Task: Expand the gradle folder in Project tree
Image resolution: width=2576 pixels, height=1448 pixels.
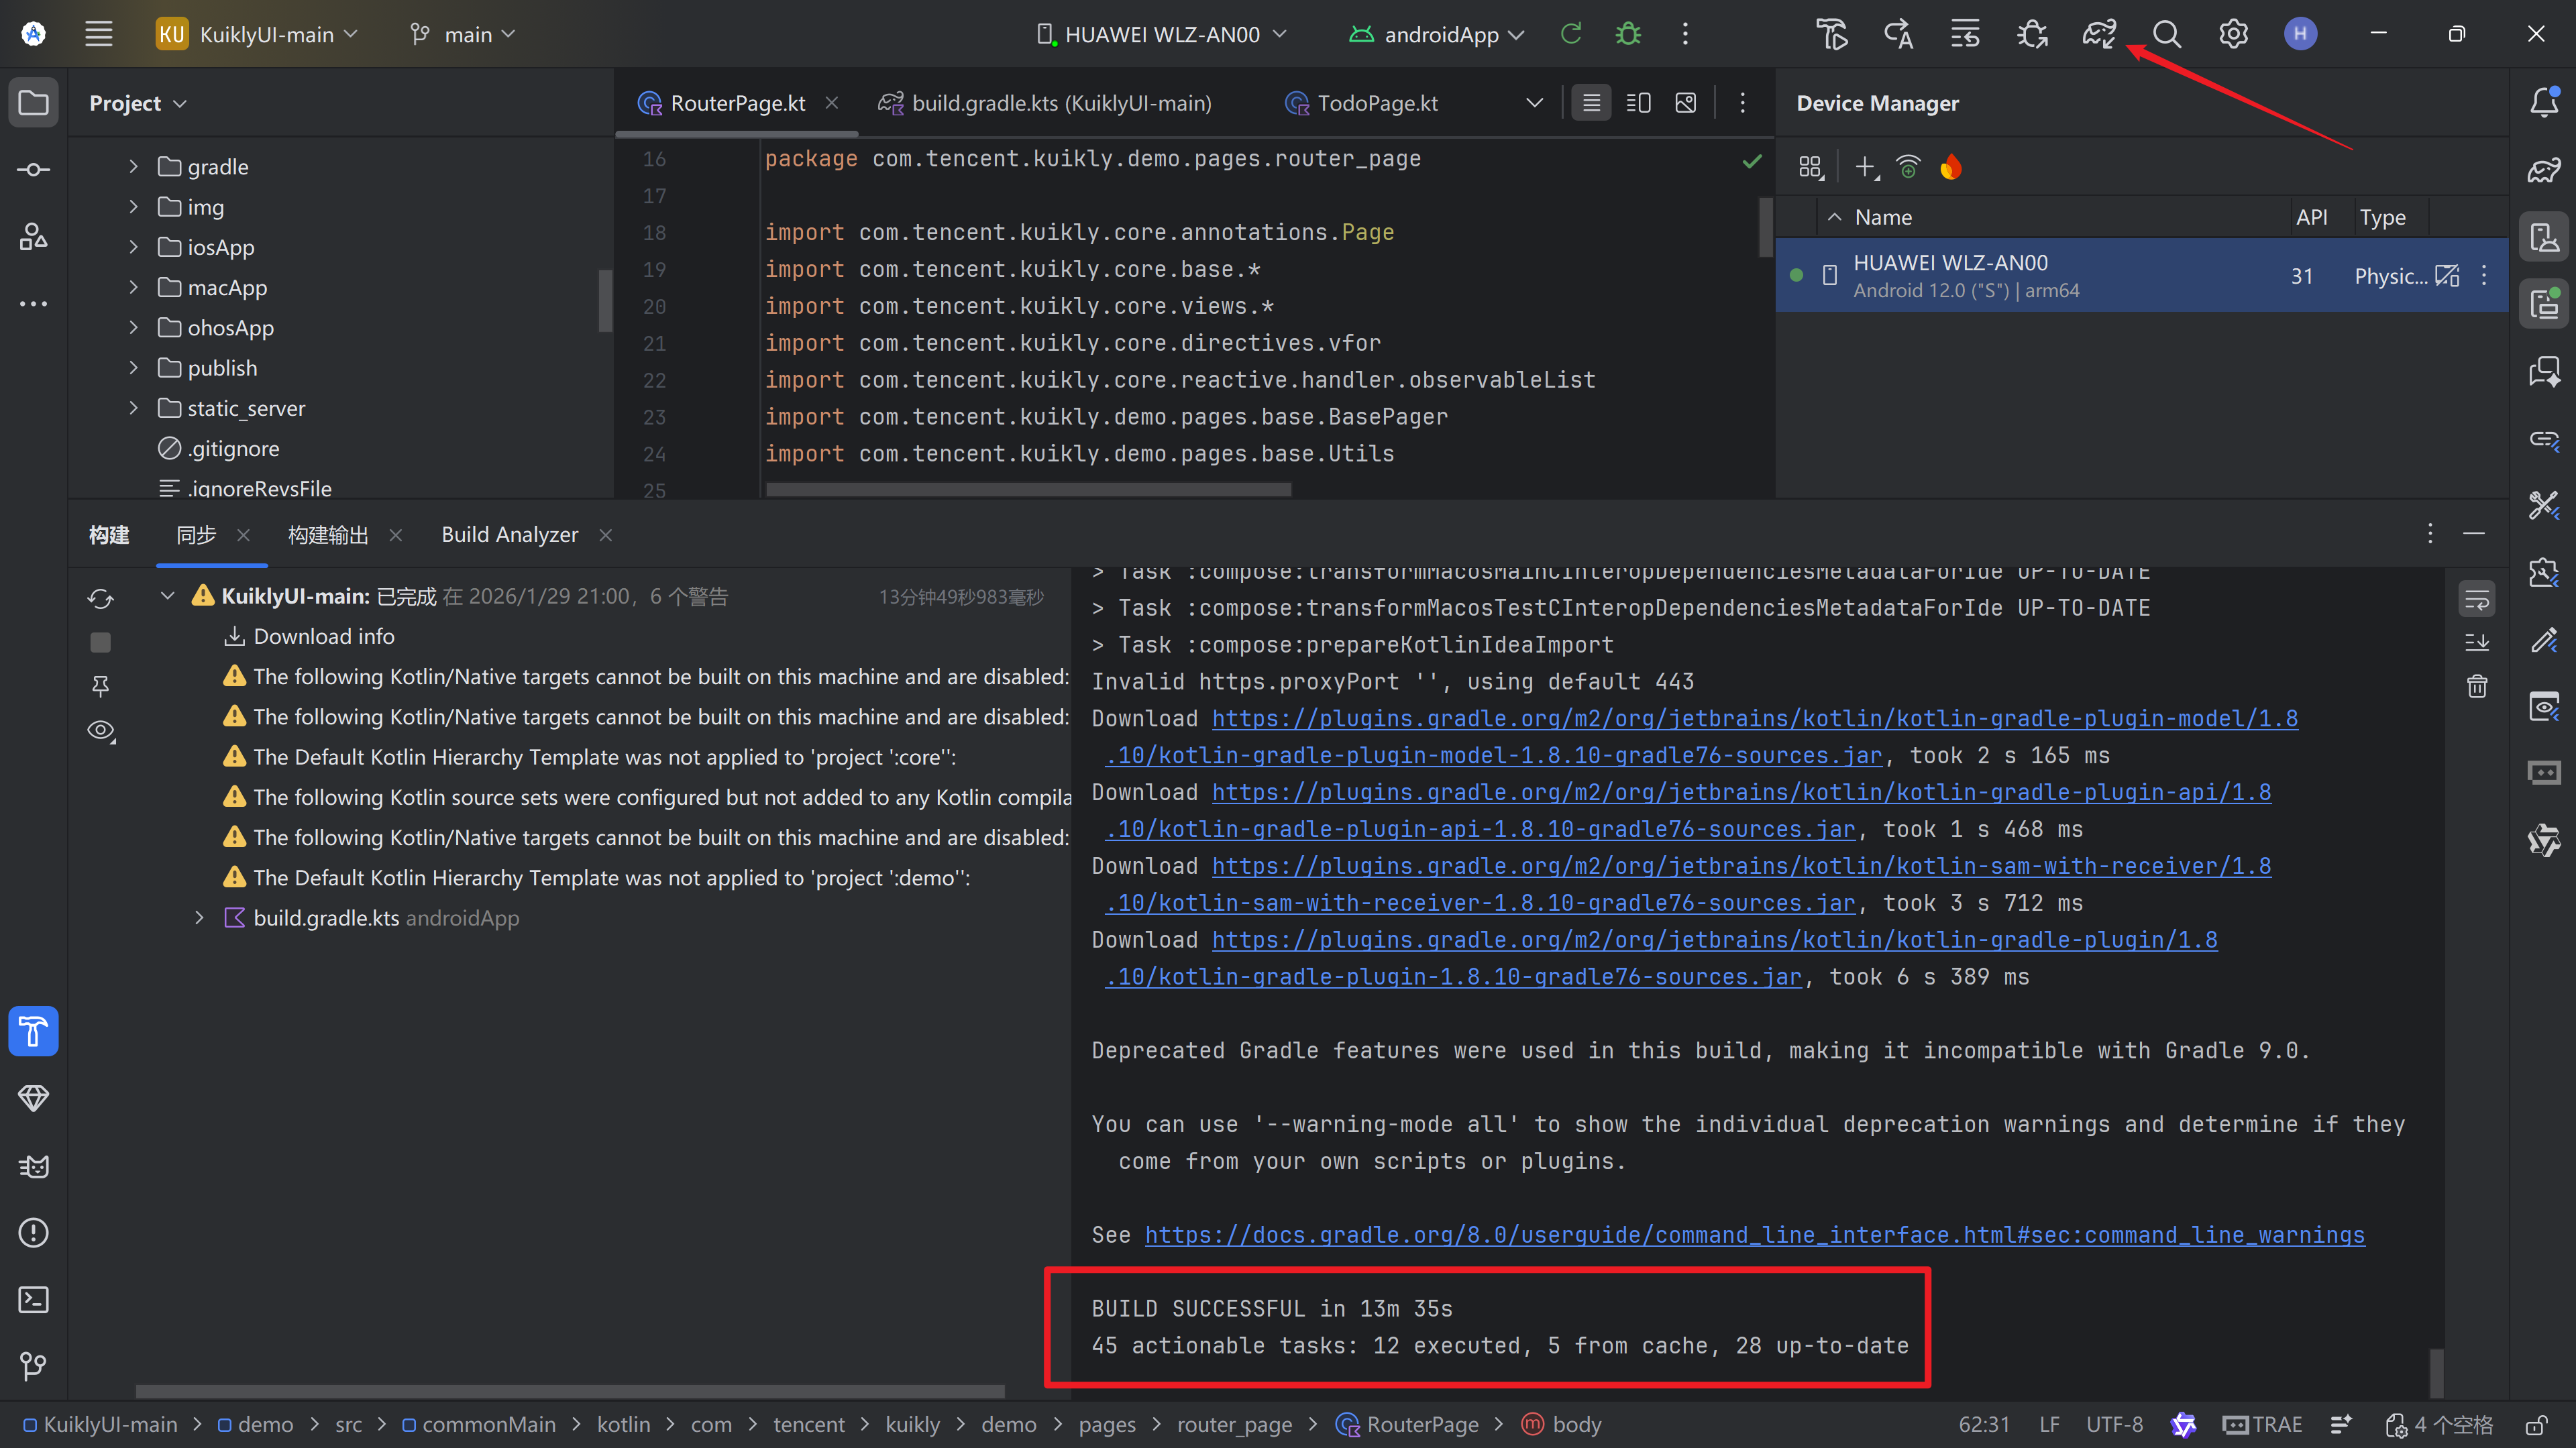Action: coord(133,167)
